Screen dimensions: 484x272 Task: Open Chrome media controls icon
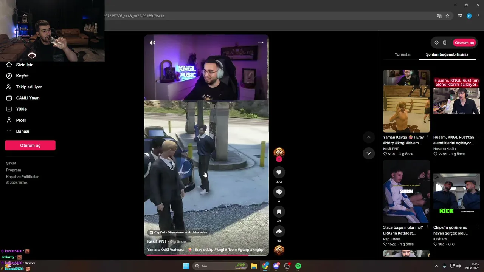[x=460, y=16]
